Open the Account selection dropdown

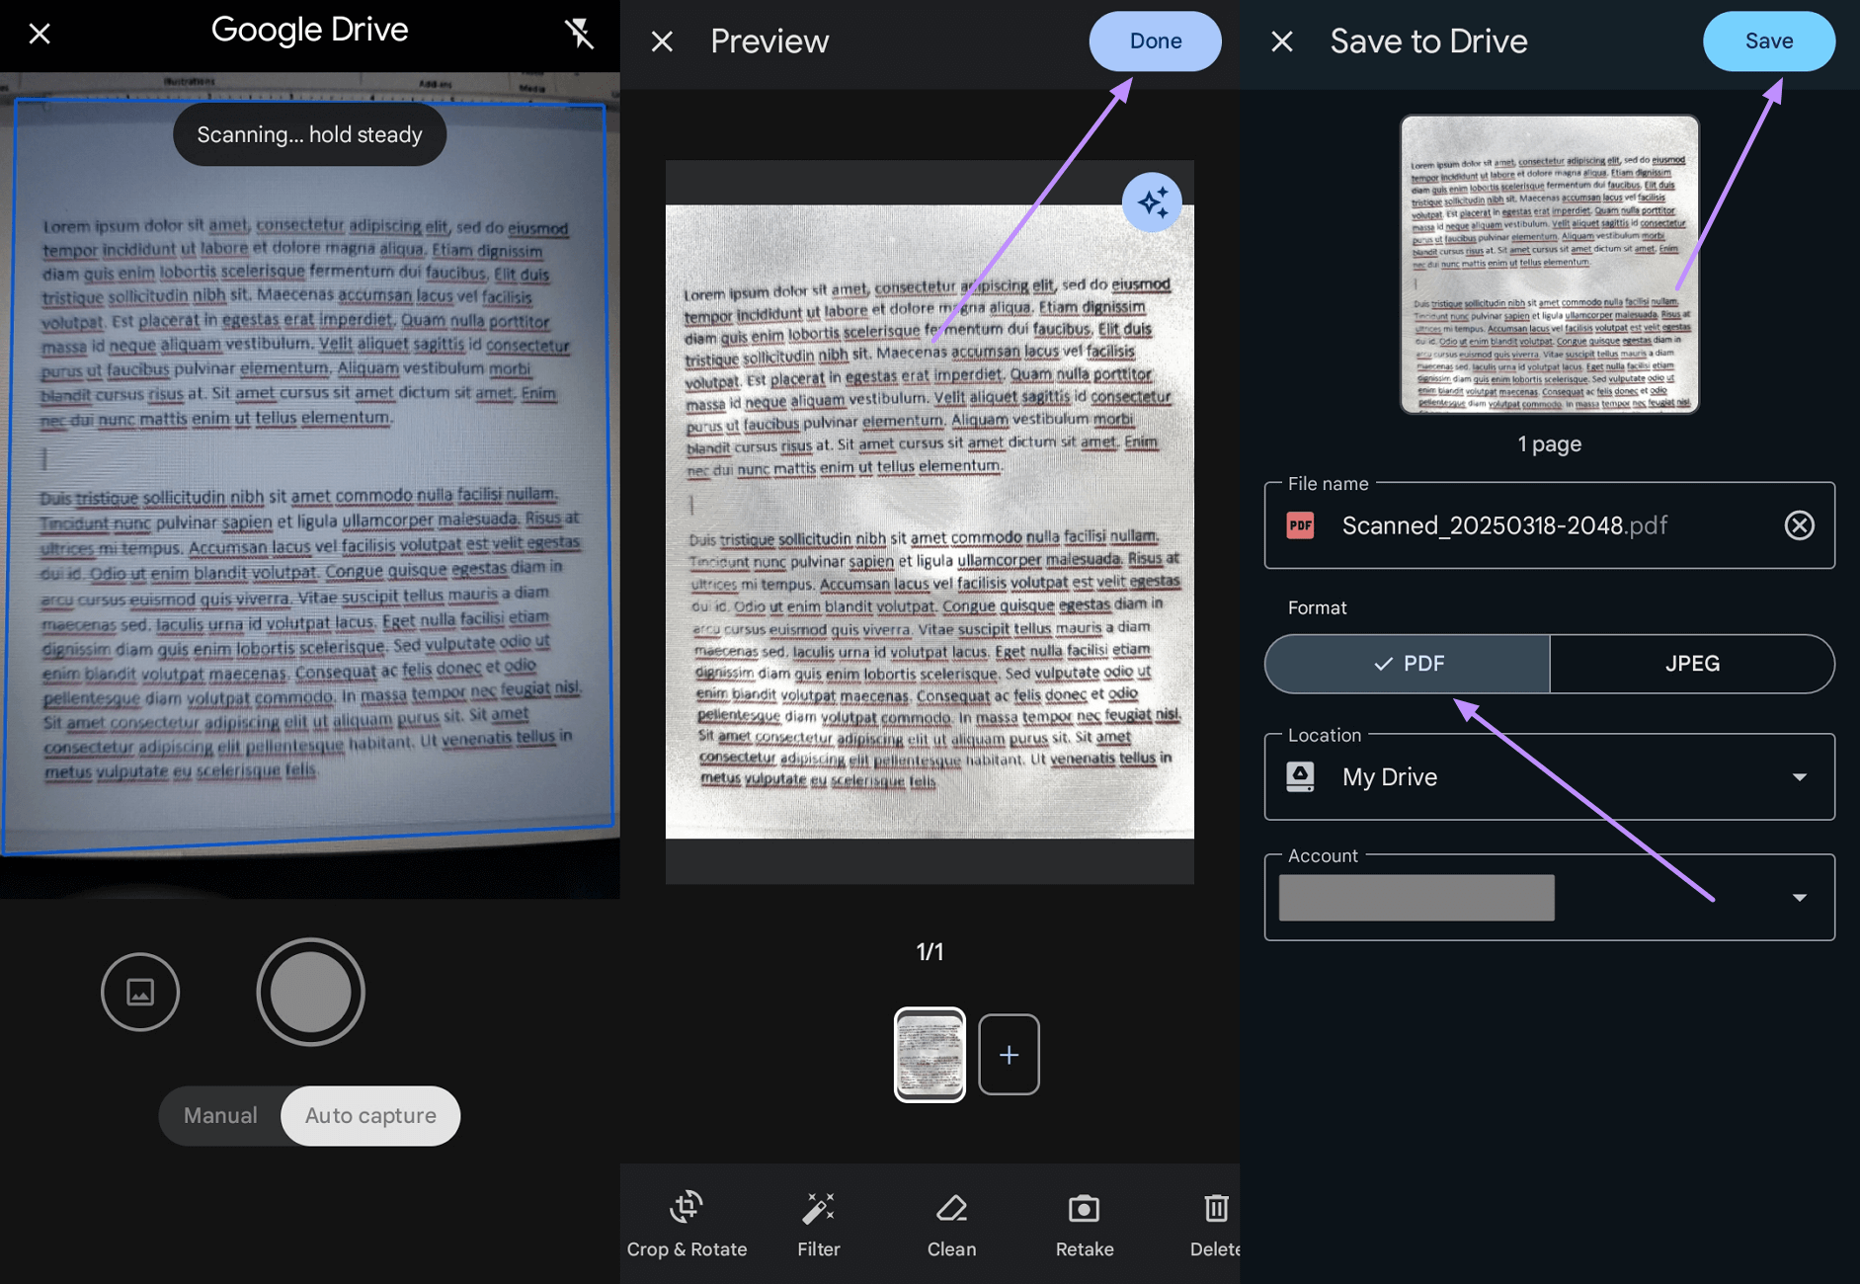point(1800,897)
